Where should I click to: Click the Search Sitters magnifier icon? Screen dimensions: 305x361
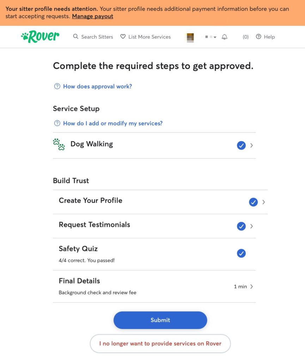pos(76,37)
